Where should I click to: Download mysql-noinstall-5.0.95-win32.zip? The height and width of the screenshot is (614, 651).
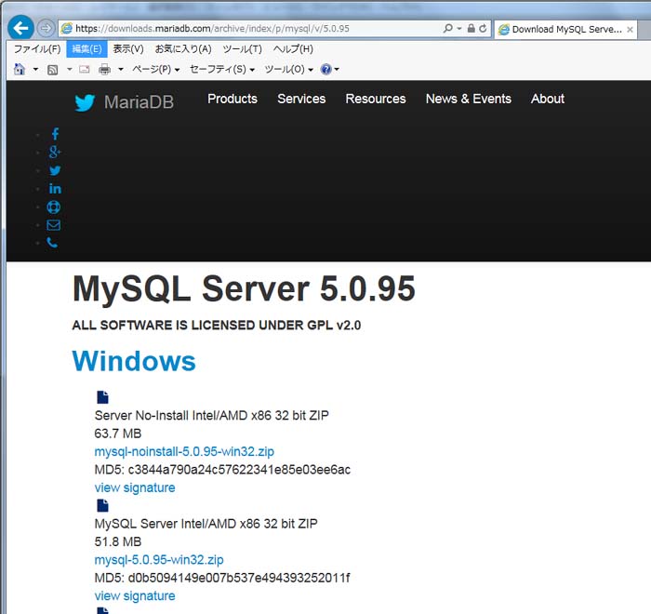(184, 451)
